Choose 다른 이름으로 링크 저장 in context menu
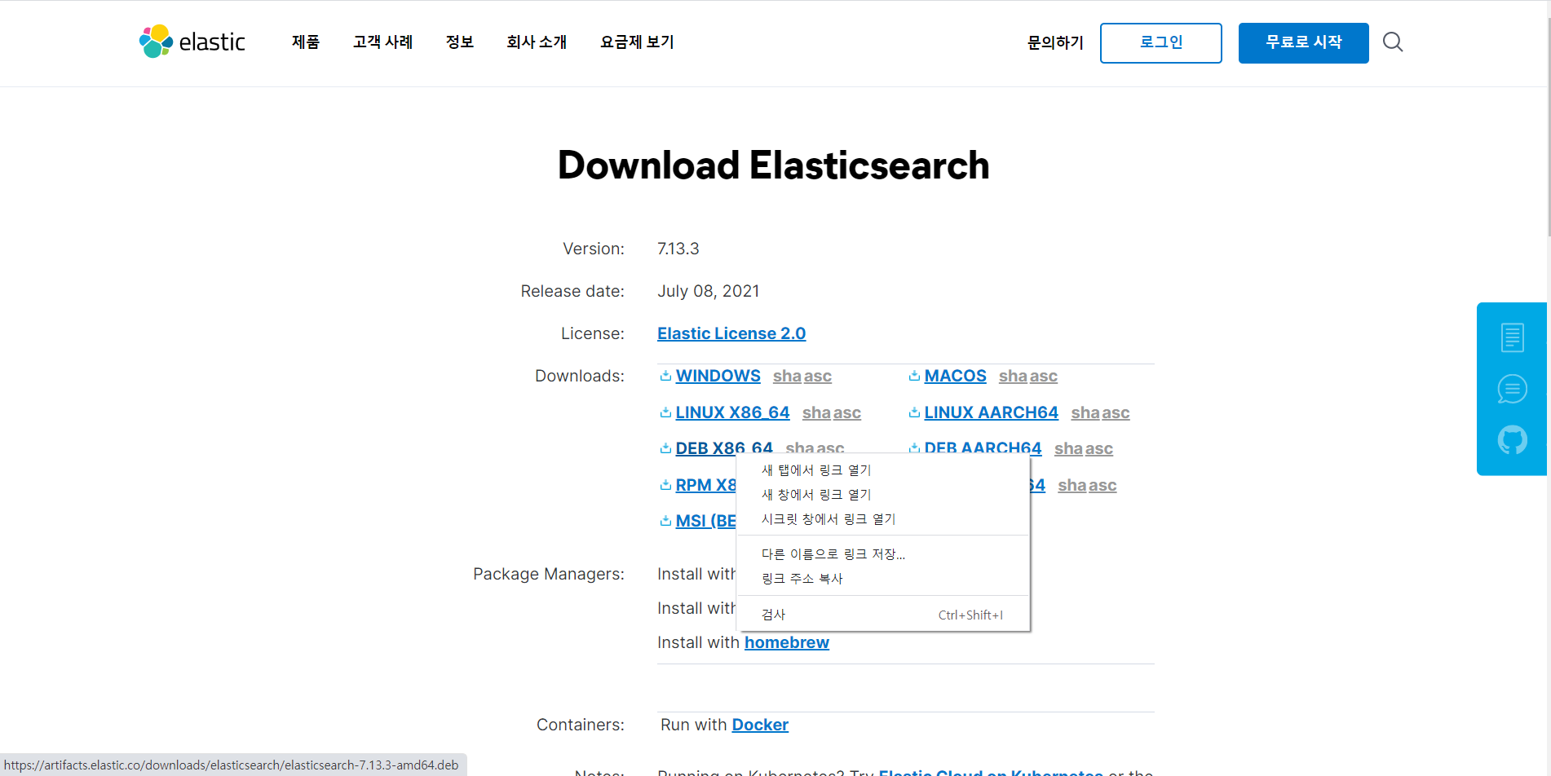Viewport: 1551px width, 776px height. point(883,554)
